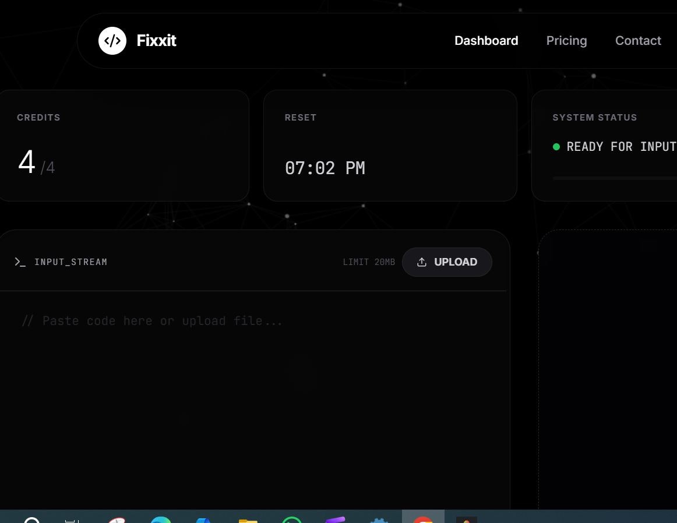Select the RESET label
Image resolution: width=677 pixels, height=523 pixels.
301,118
